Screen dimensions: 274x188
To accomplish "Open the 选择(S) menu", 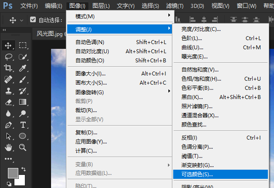I will pyautogui.click(x=150, y=6).
